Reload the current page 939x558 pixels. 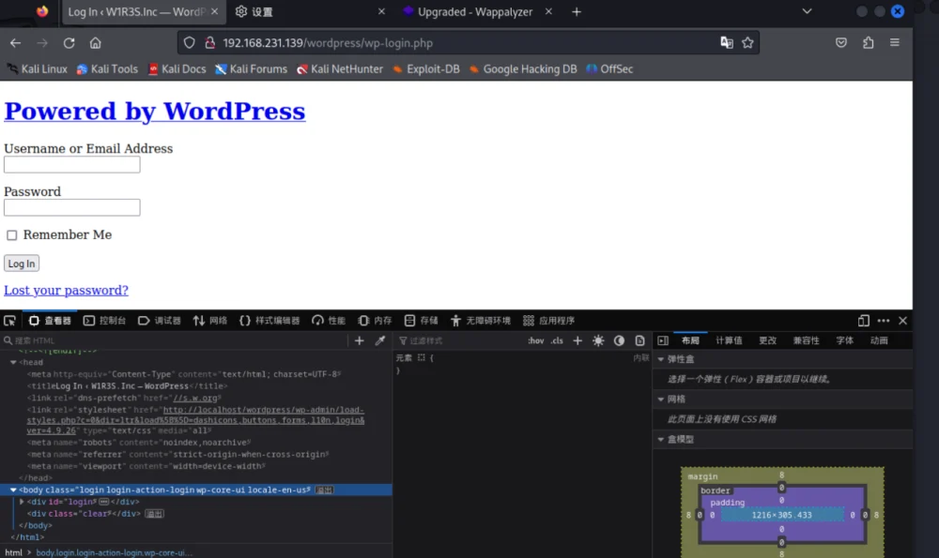(x=69, y=43)
